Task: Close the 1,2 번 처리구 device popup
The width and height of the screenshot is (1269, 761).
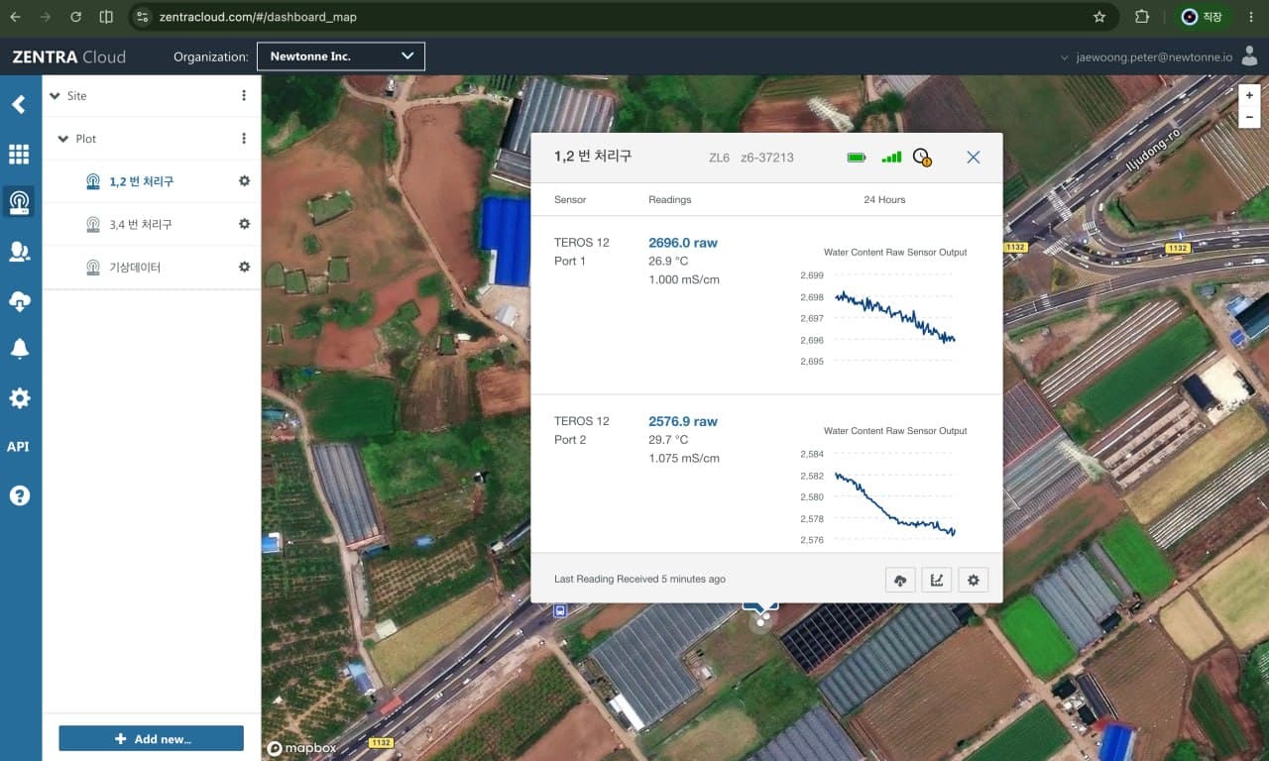Action: pos(974,157)
